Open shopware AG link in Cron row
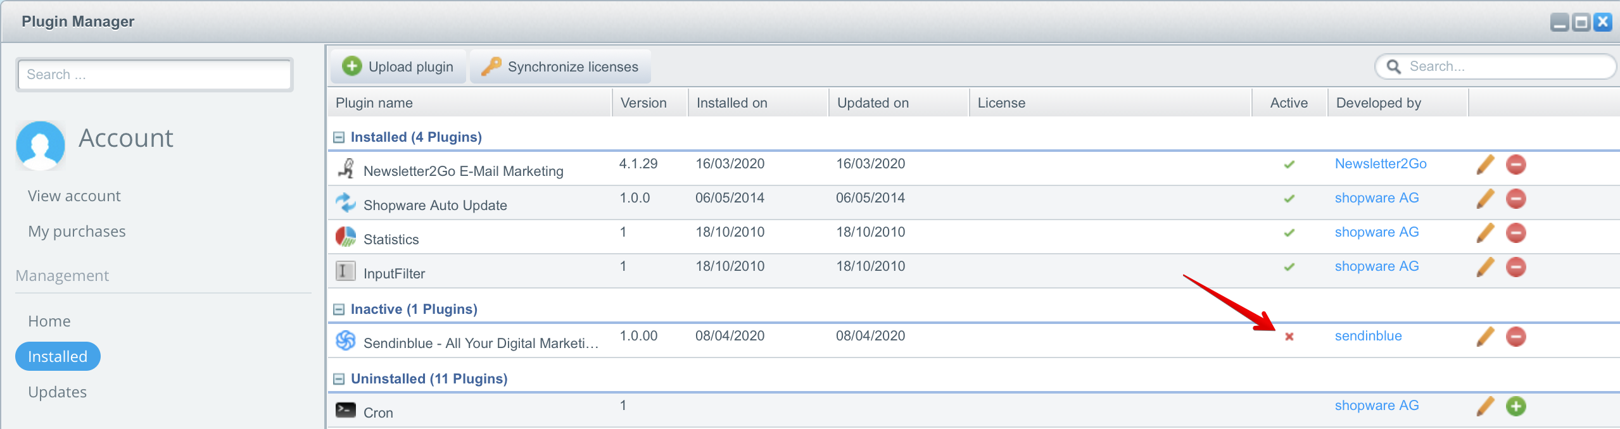This screenshot has width=1620, height=429. click(x=1377, y=406)
